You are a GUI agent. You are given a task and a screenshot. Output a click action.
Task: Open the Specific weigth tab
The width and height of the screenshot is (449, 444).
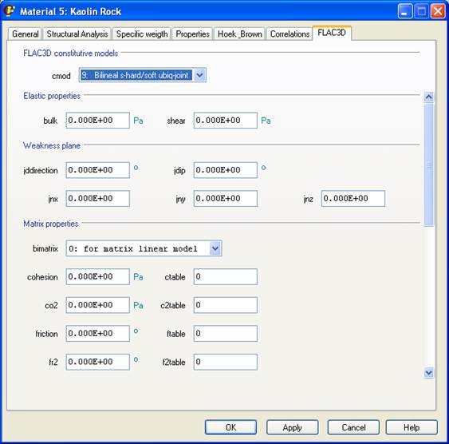pos(142,34)
